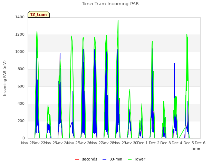
Task: Click the 1200 y-axis tick label
Action: pos(20,35)
